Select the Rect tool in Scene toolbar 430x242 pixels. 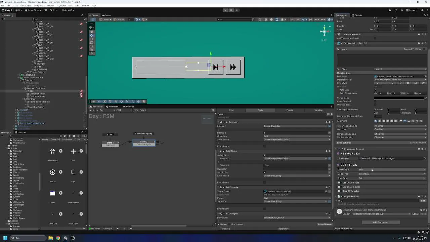pyautogui.click(x=92, y=46)
